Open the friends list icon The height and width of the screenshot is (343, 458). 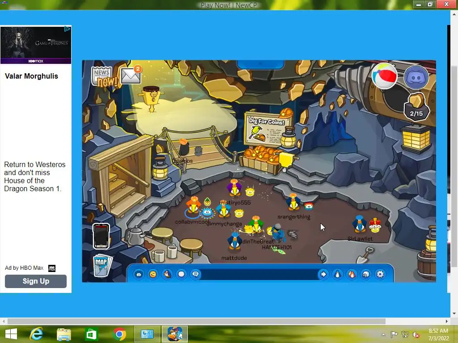(352, 274)
